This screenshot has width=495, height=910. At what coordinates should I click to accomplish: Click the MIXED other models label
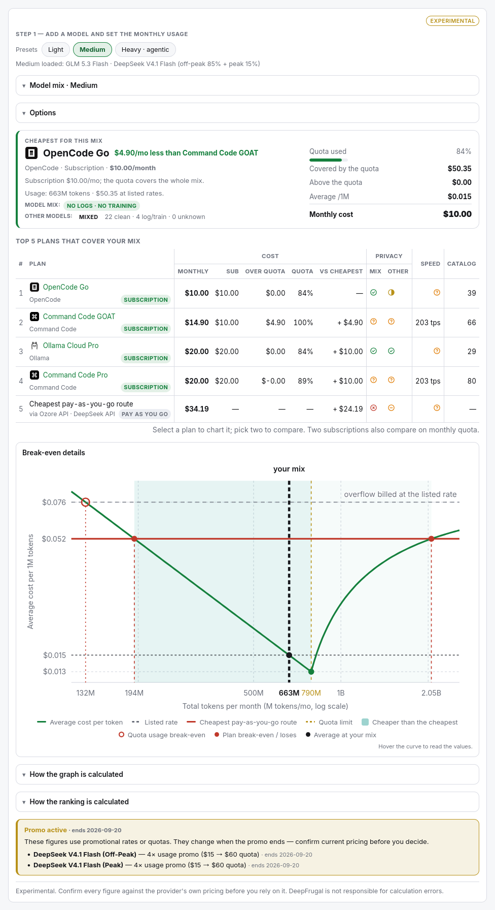[88, 217]
